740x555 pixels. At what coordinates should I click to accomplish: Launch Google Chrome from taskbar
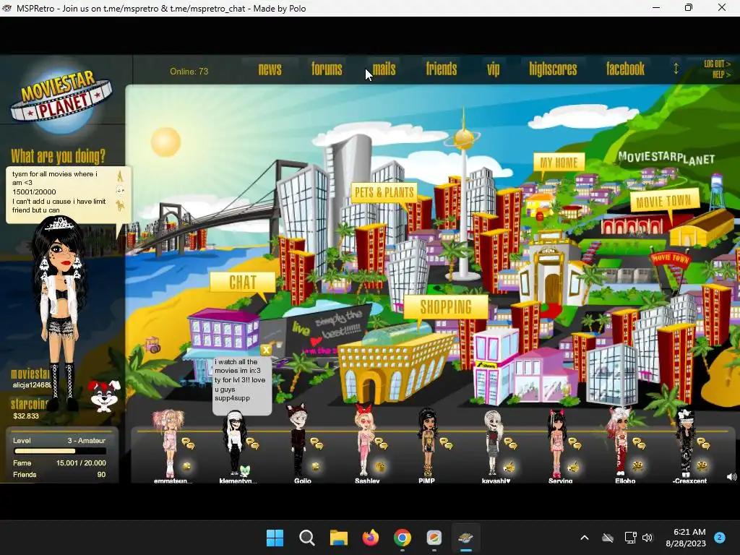pos(402,538)
